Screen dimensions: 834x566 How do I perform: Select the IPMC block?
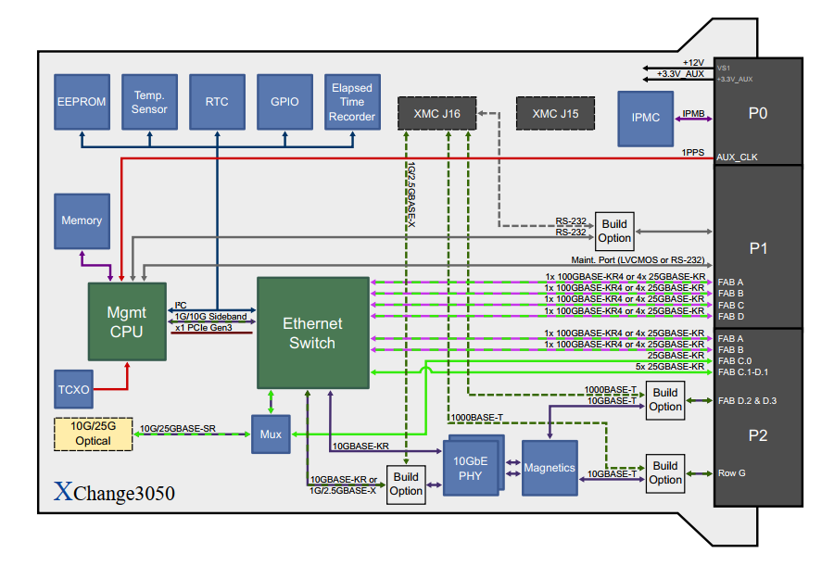(x=645, y=119)
